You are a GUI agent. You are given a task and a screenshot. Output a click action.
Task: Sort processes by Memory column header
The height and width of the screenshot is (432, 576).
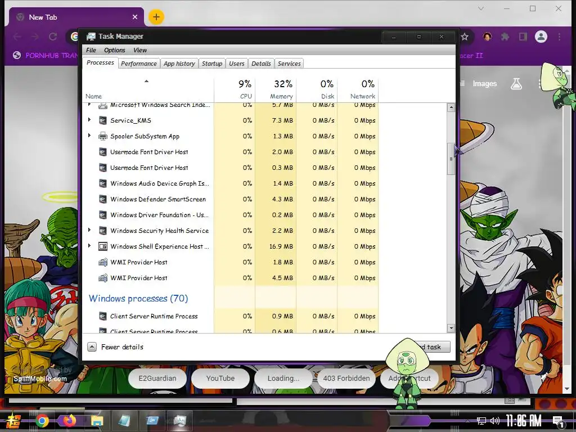coord(276,89)
